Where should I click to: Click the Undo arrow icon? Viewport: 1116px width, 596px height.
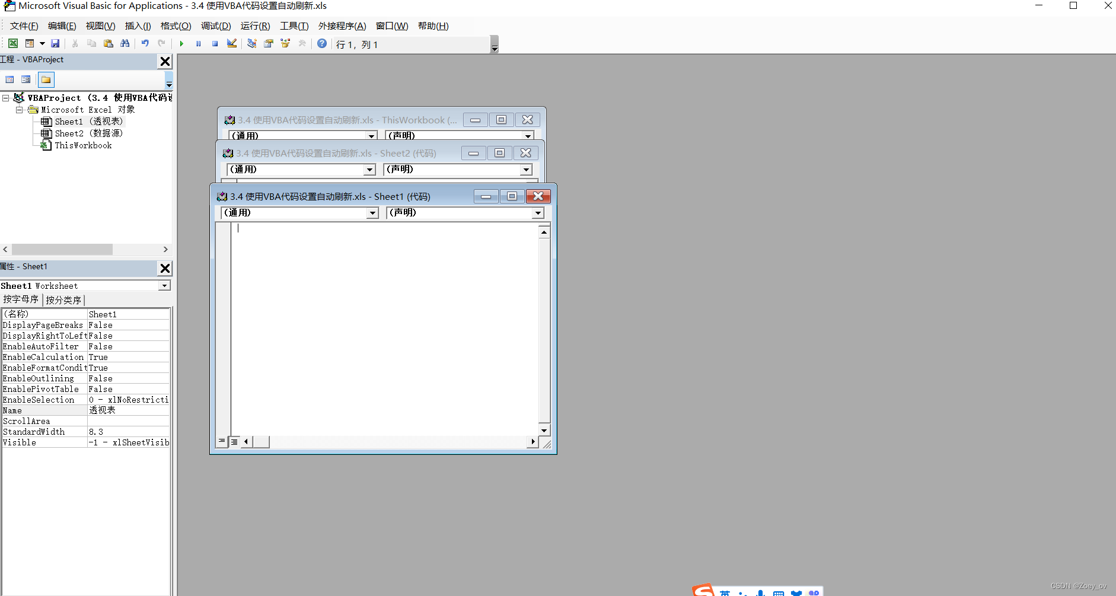(x=145, y=43)
